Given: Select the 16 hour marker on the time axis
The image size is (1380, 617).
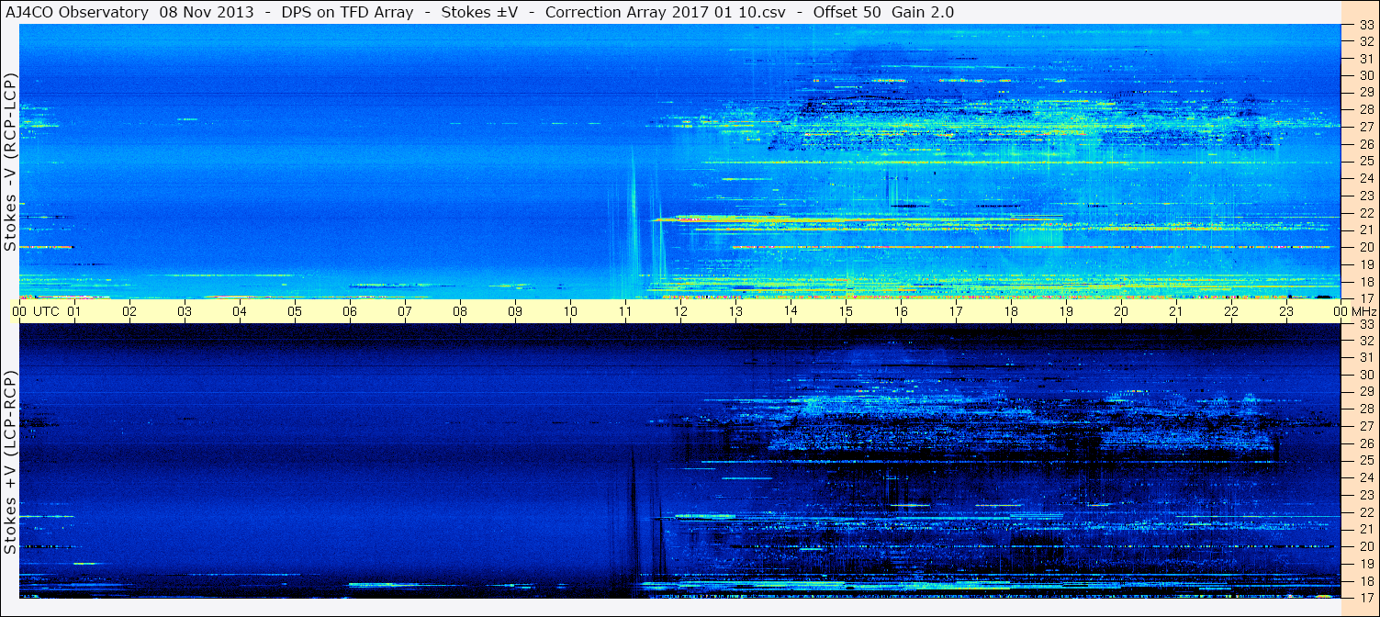Looking at the screenshot, I should click(x=901, y=311).
